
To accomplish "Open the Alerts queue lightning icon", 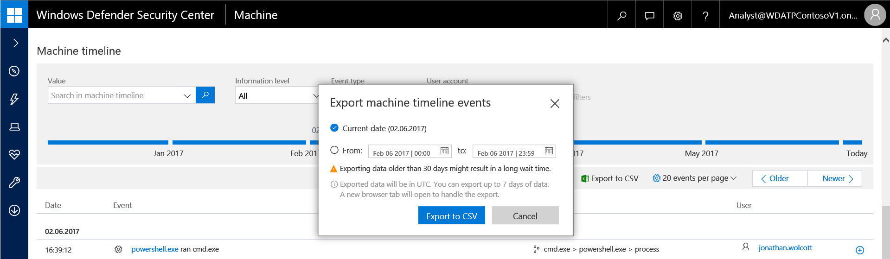I will (14, 99).
